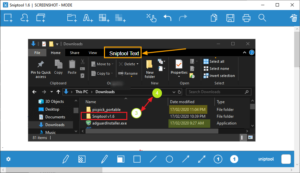Add pixelate grid tool in top toolbar

pyautogui.click(x=104, y=18)
